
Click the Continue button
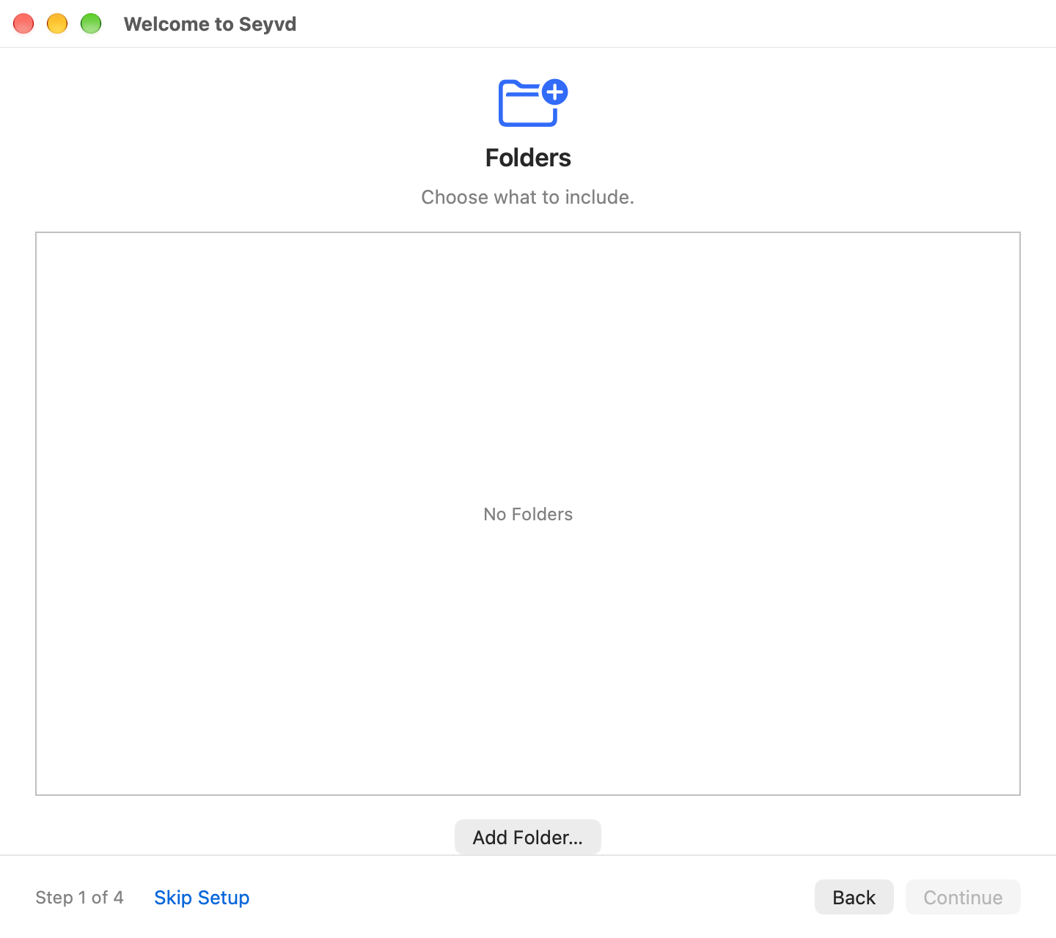tap(963, 897)
